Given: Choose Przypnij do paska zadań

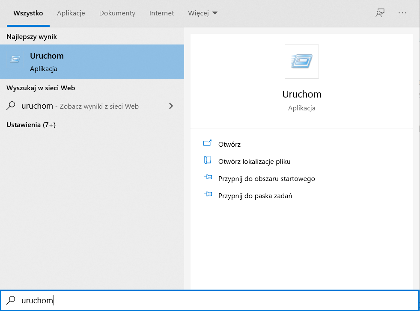Looking at the screenshot, I should coord(255,195).
